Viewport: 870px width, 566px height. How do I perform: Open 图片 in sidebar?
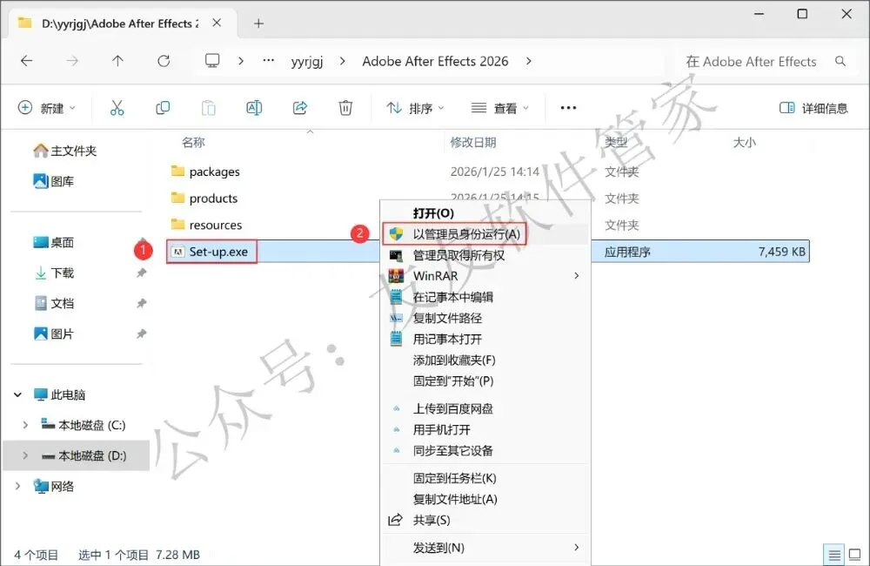pyautogui.click(x=54, y=334)
